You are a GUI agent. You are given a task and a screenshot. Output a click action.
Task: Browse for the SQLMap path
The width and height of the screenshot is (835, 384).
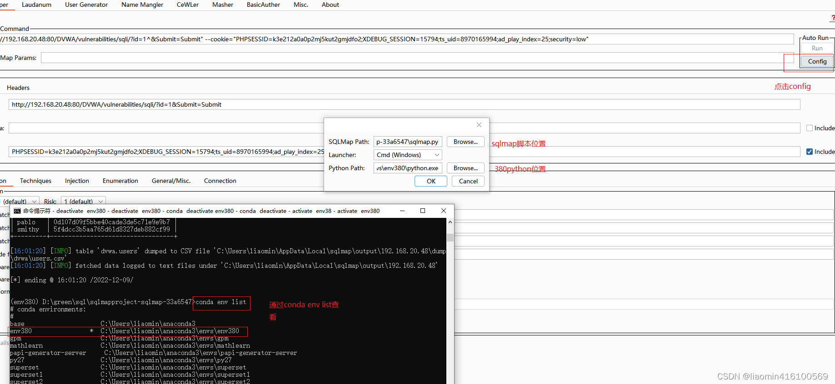[x=465, y=142]
